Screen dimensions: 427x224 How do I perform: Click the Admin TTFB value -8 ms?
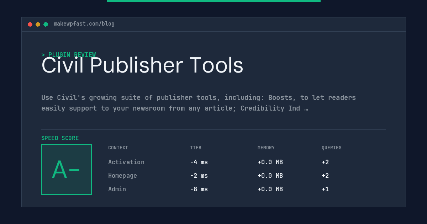click(199, 189)
